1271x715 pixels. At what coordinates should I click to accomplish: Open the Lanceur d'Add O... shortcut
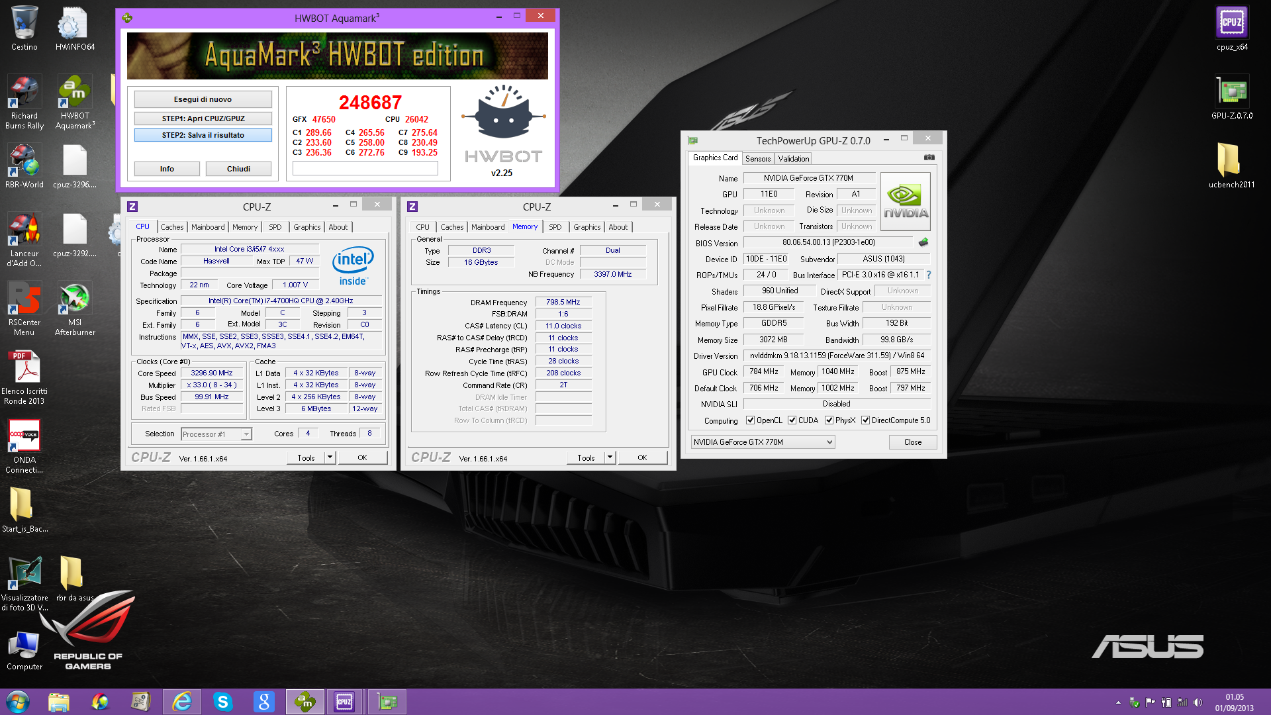click(x=24, y=240)
